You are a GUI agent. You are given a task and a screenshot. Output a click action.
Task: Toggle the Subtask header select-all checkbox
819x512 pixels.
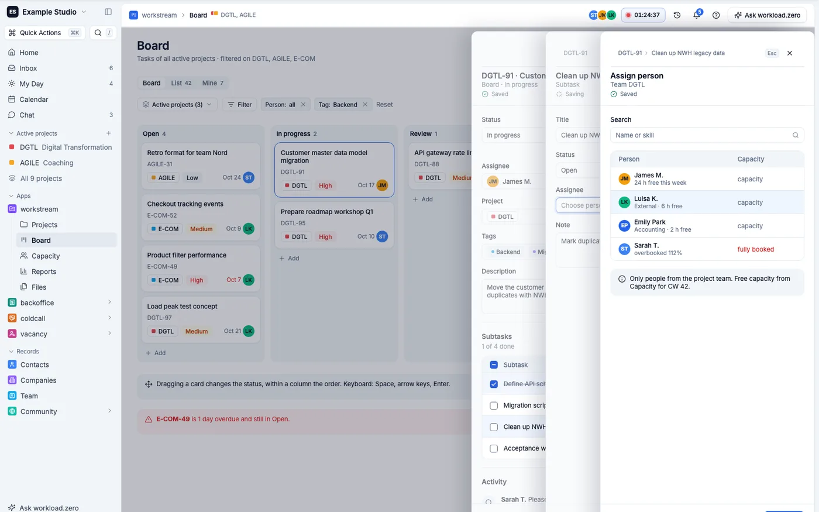pyautogui.click(x=494, y=365)
